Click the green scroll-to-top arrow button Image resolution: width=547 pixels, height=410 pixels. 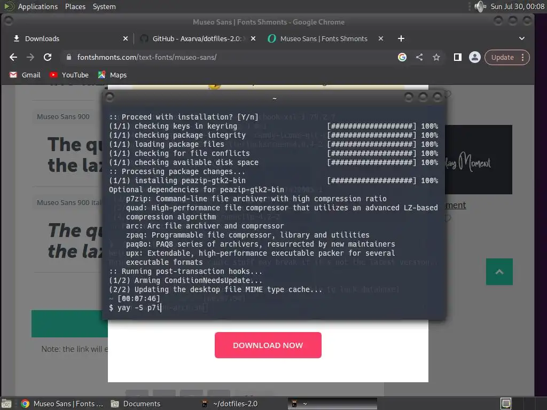pos(499,272)
